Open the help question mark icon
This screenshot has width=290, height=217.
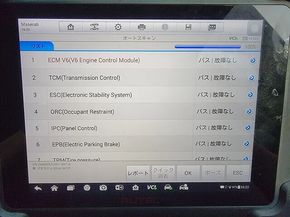coord(165,27)
